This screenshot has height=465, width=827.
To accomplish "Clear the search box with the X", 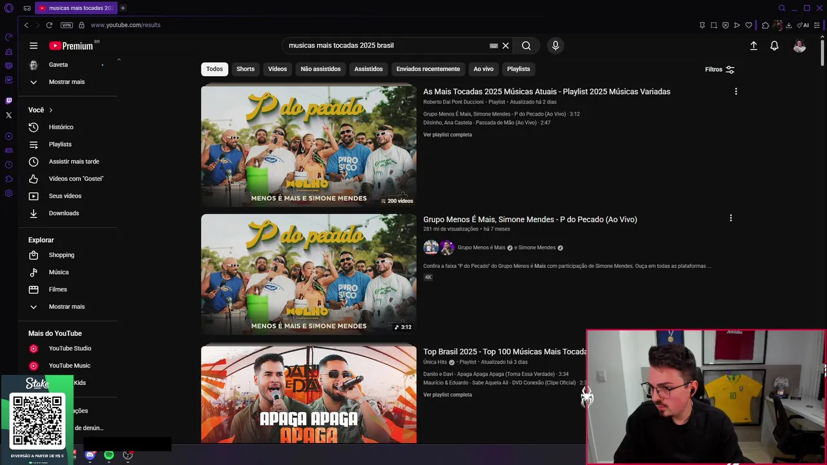I will pyautogui.click(x=506, y=46).
